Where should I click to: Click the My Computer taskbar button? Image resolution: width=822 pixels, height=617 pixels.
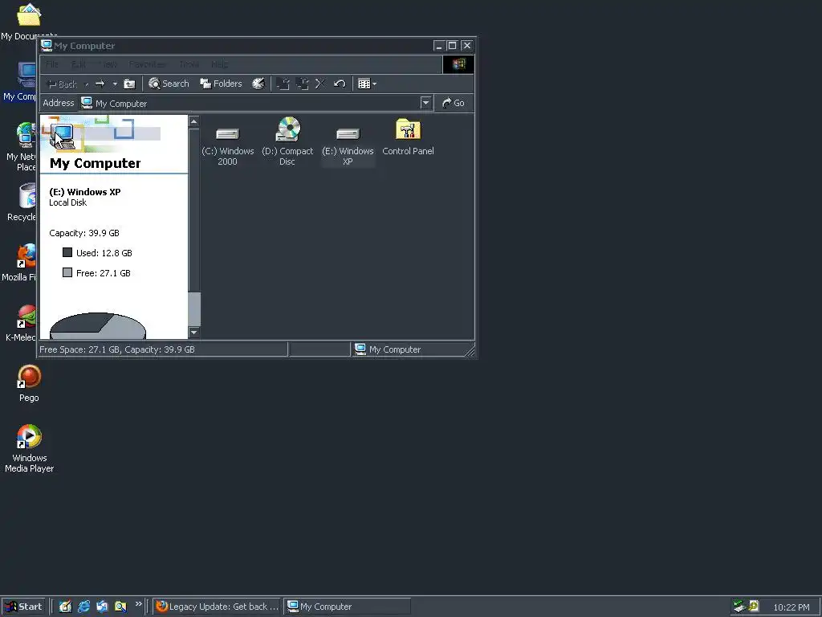[347, 607]
